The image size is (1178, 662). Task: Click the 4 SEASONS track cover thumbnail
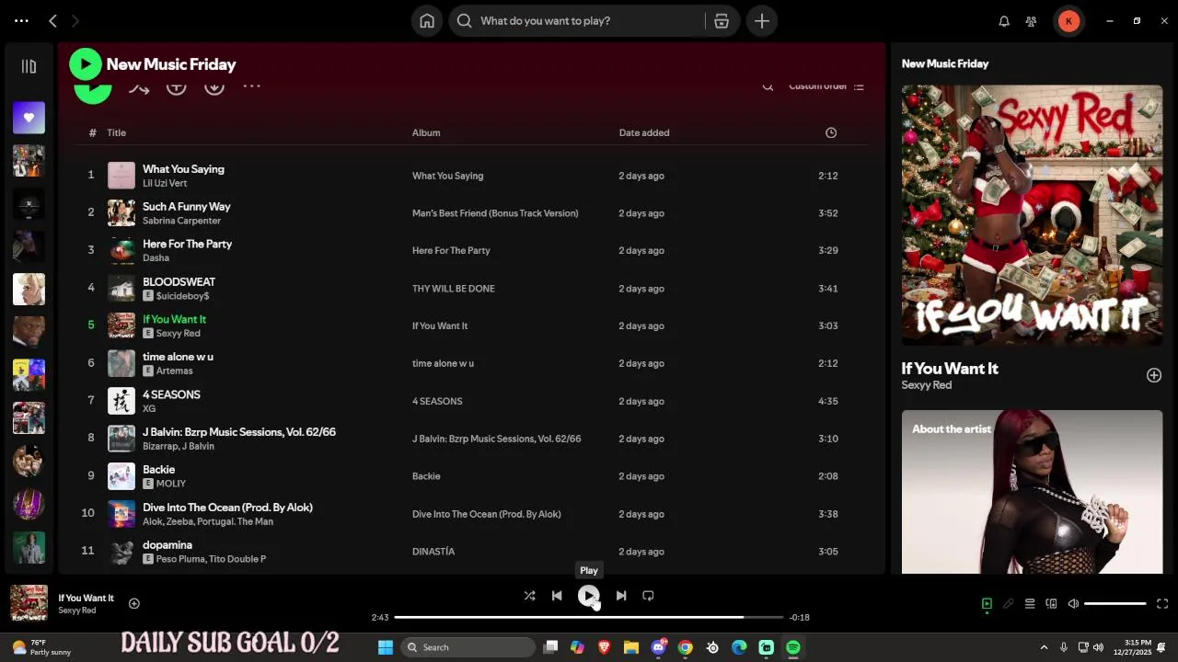click(121, 401)
